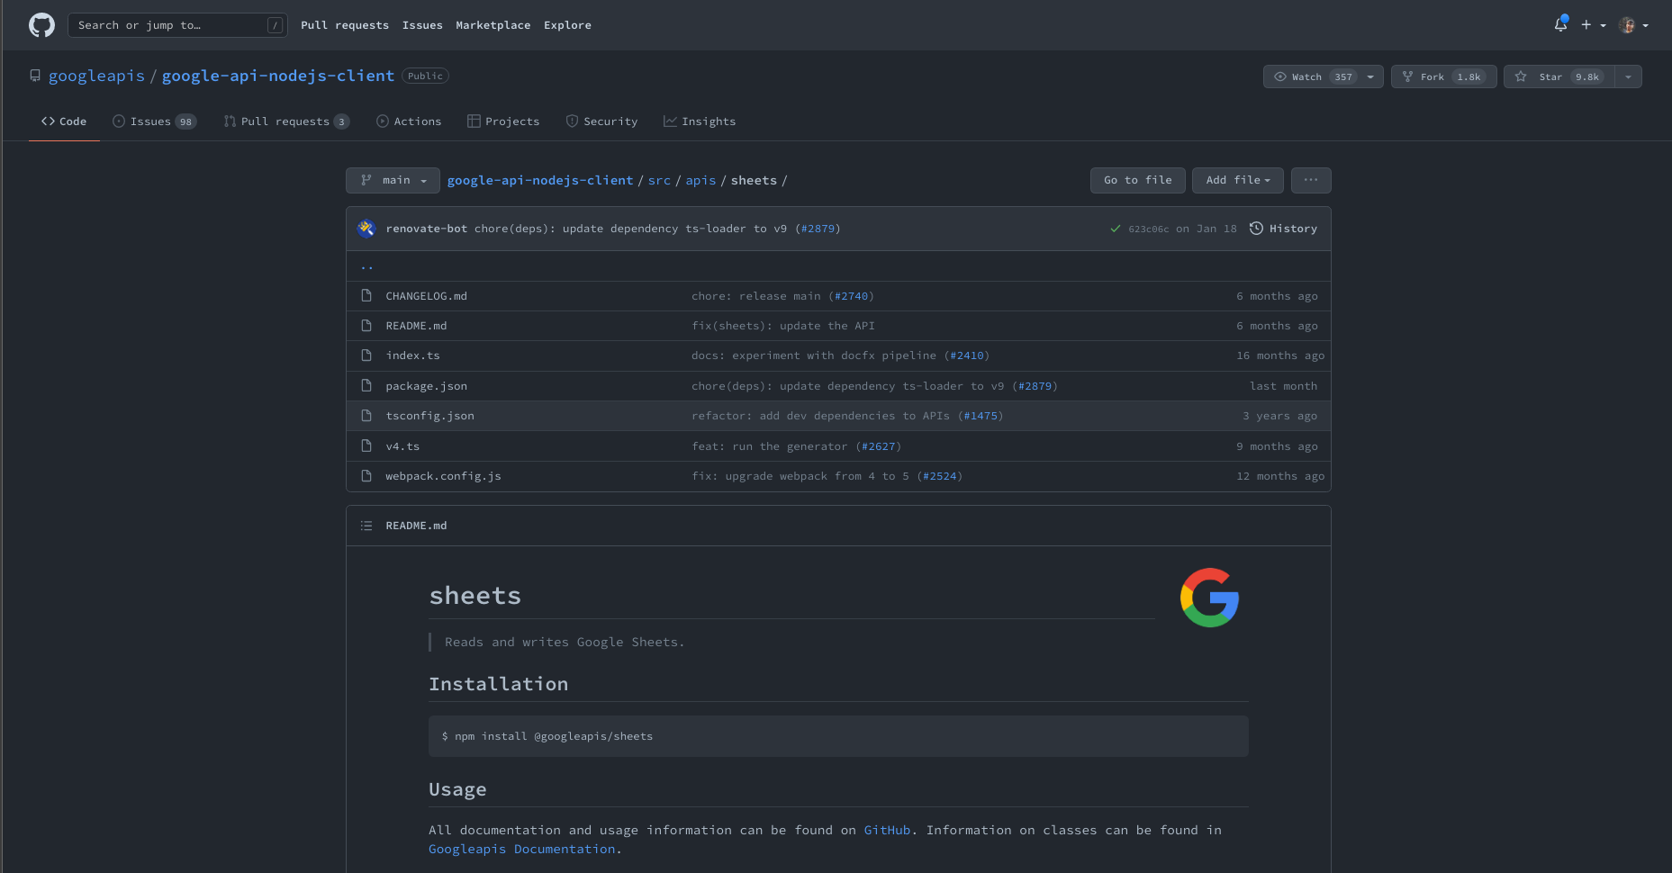Click the fork icon on Fork button
1672x873 pixels.
pyautogui.click(x=1407, y=76)
